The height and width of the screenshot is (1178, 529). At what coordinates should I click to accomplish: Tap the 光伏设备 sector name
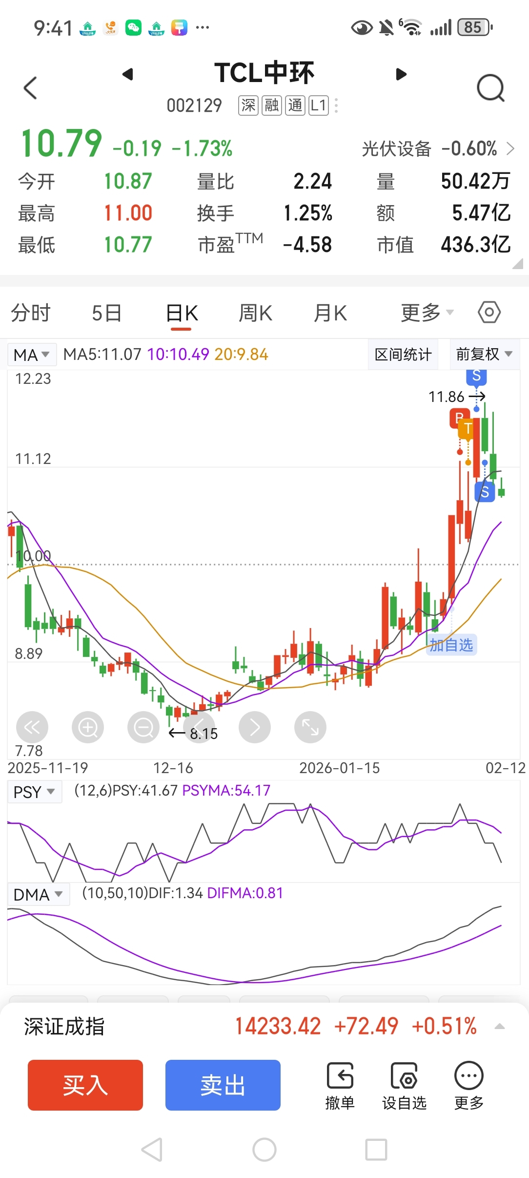[x=396, y=148]
